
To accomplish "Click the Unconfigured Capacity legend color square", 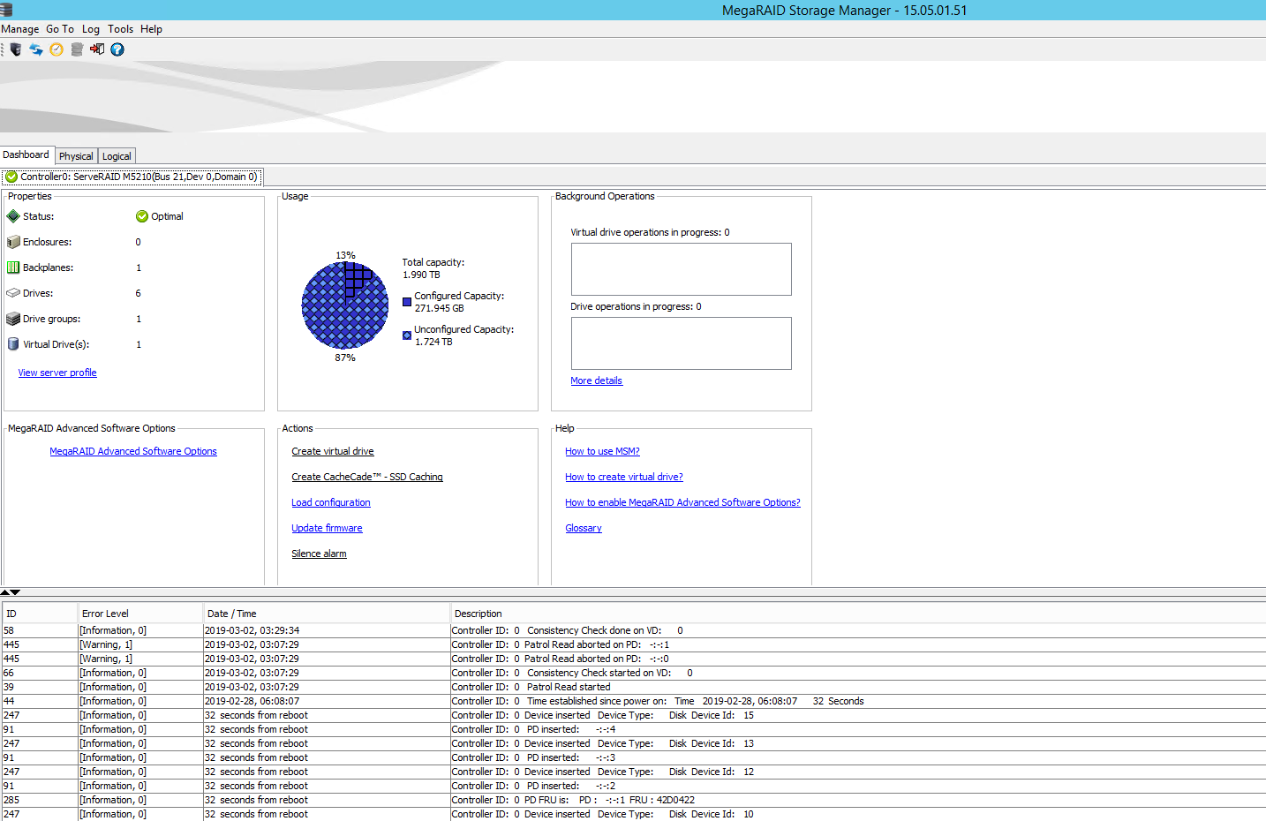I will point(407,335).
